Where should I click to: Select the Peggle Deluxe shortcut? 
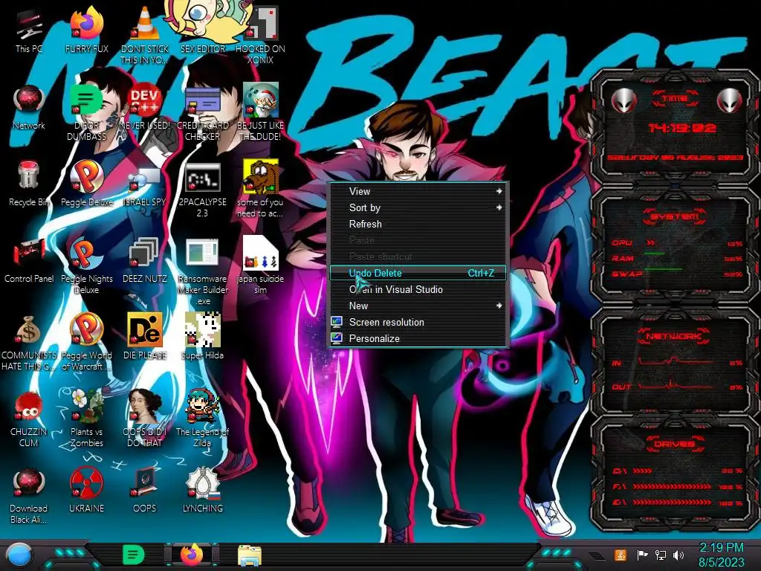pos(87,184)
